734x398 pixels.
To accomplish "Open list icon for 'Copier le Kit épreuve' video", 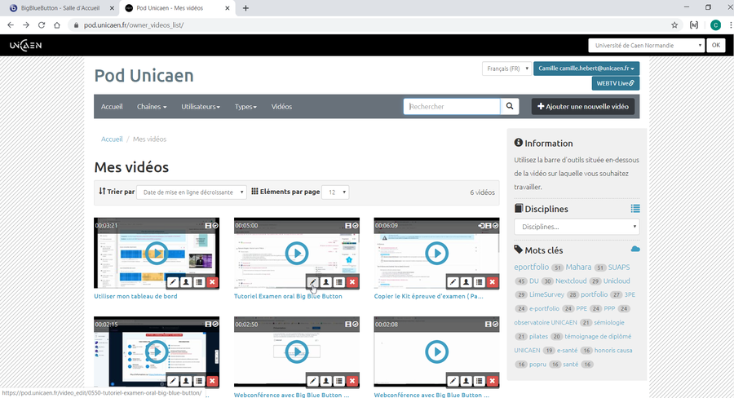I will [479, 282].
